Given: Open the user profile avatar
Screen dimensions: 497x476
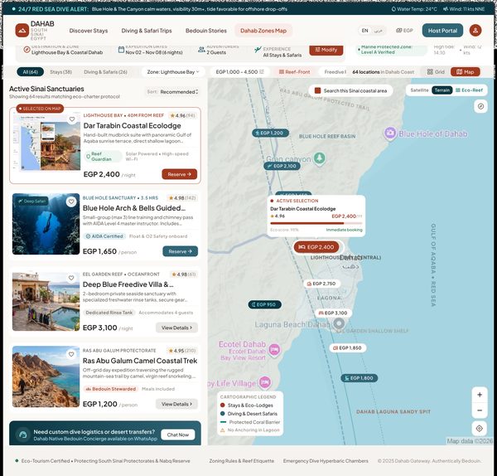Looking at the screenshot, I should tap(475, 31).
